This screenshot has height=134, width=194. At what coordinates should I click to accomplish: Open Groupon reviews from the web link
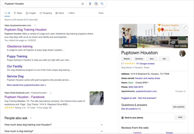tap(169, 133)
